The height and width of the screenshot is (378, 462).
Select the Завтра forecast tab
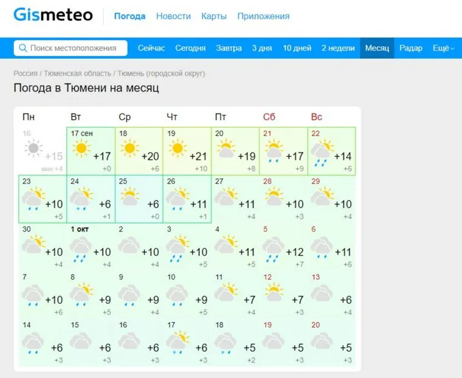tap(229, 48)
